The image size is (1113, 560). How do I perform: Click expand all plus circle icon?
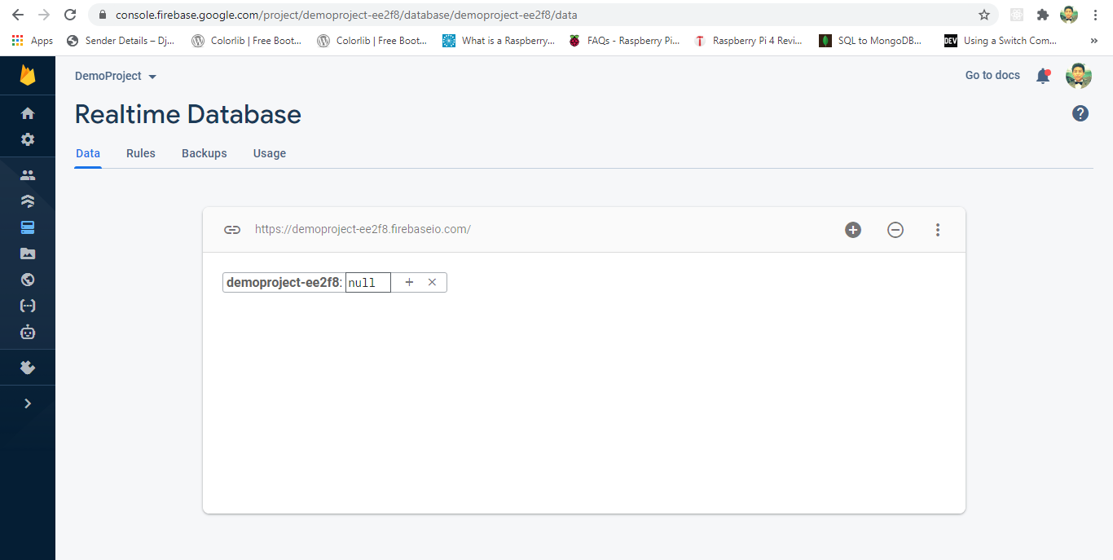coord(853,230)
